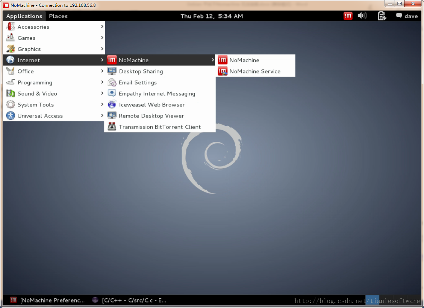Viewport: 424px width, 308px height.
Task: Open the volume speaker icon
Action: pos(362,16)
